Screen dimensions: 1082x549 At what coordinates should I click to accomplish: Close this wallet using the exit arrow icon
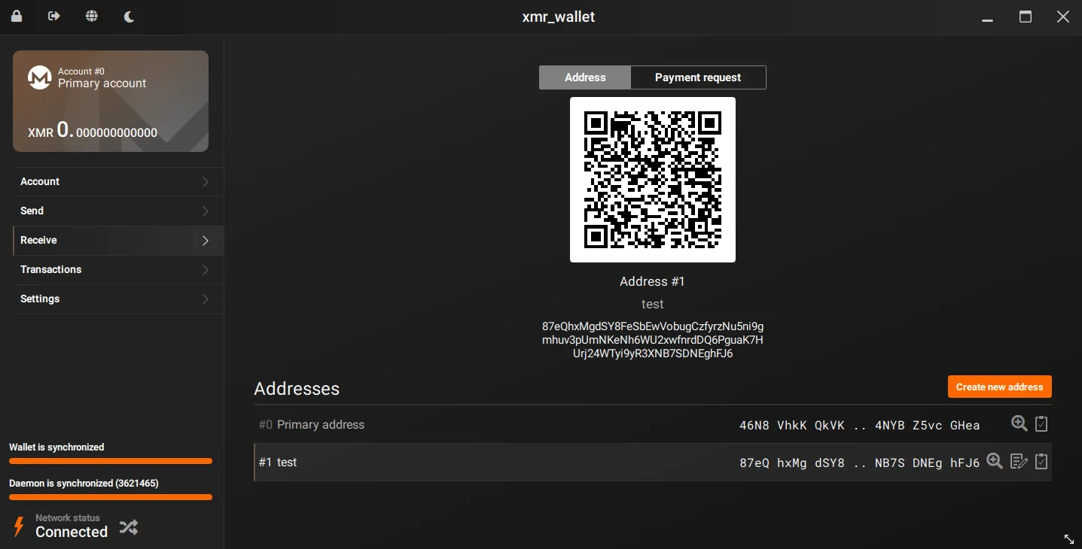tap(54, 16)
